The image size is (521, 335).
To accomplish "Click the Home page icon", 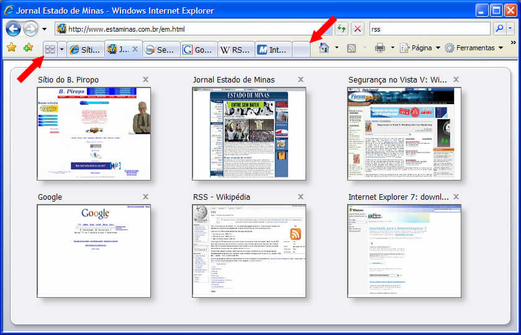I will 324,48.
